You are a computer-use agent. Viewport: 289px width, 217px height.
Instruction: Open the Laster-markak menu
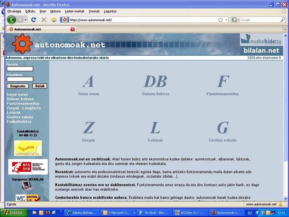(75, 11)
